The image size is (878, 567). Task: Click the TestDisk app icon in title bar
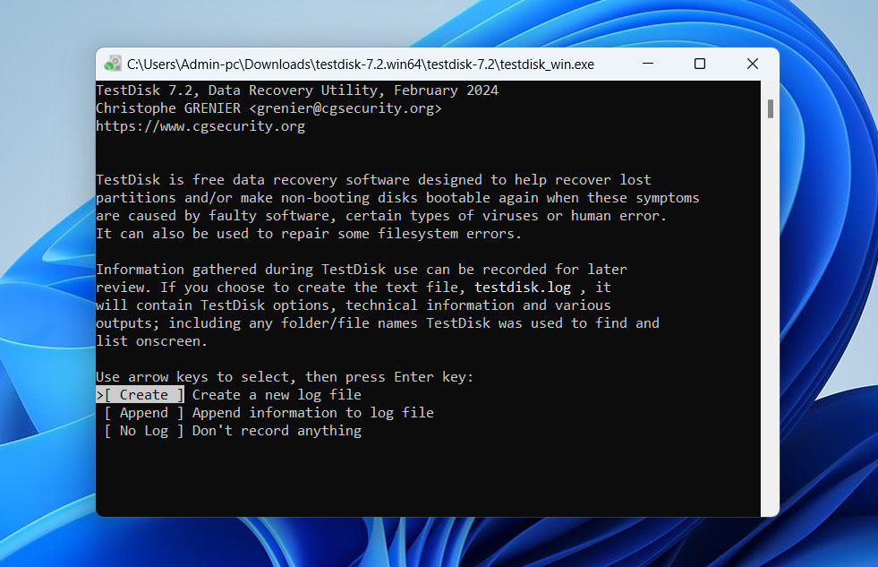tap(113, 64)
